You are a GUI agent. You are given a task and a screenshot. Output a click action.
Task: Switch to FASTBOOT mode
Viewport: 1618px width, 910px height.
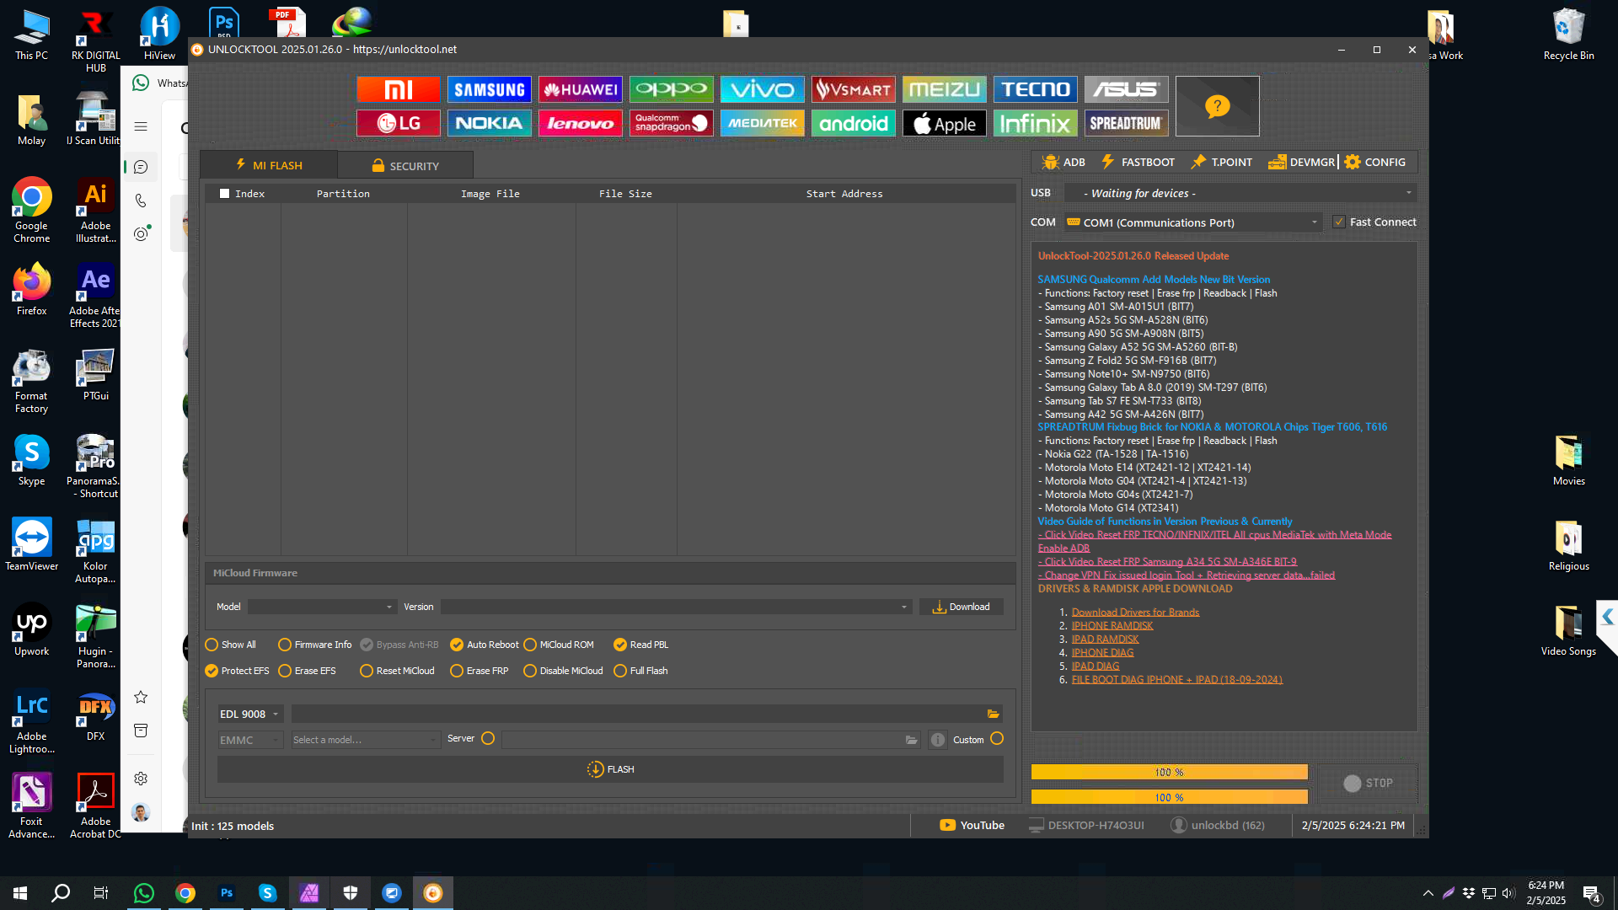[x=1138, y=162]
